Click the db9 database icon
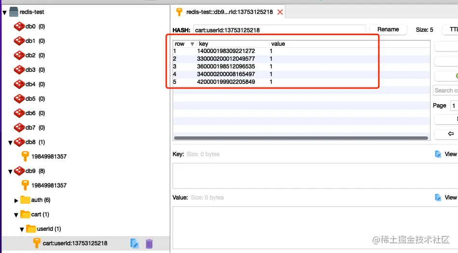 pyautogui.click(x=19, y=171)
